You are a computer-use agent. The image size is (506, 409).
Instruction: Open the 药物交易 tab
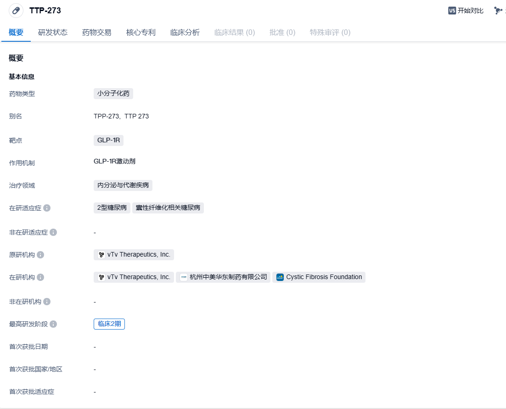coord(97,33)
